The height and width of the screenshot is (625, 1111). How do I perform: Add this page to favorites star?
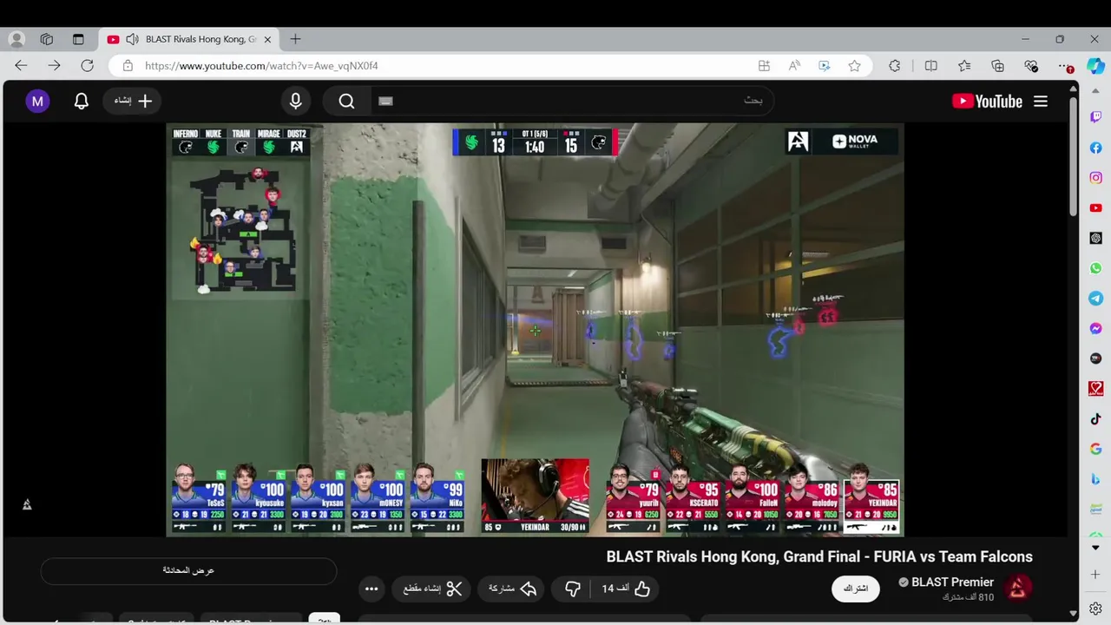pyautogui.click(x=855, y=66)
